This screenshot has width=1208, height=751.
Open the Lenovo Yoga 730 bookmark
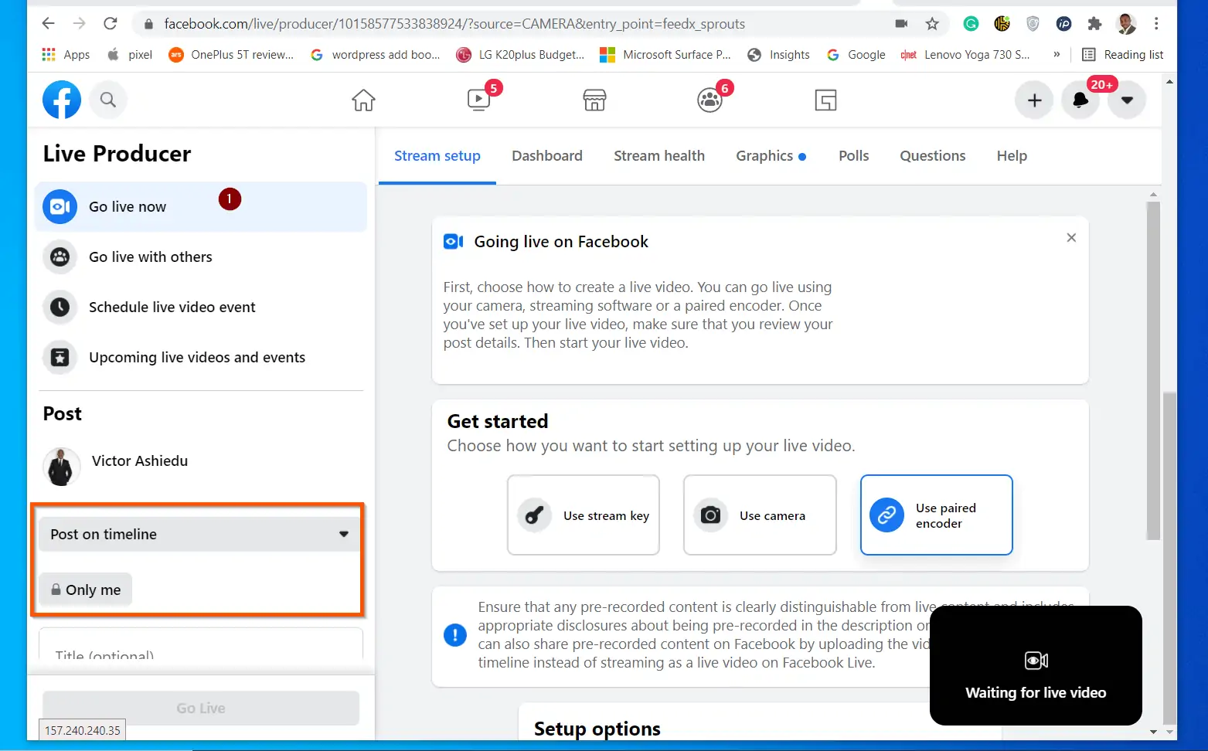[965, 55]
